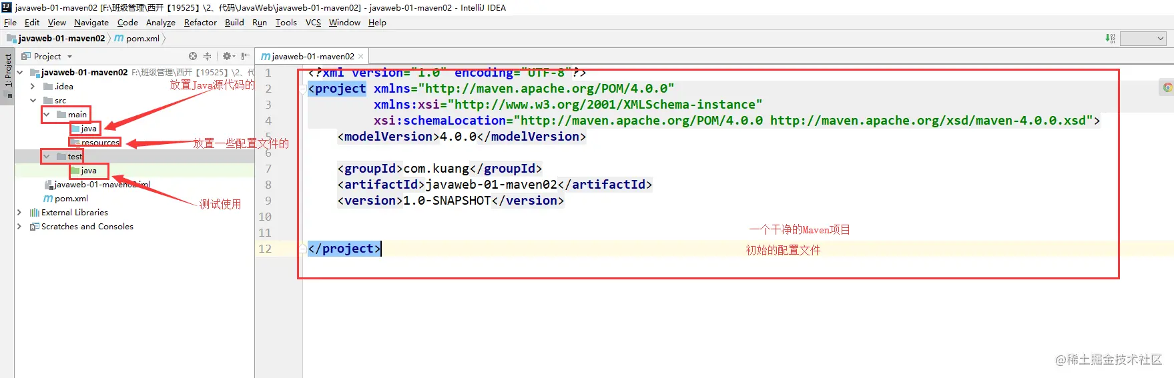Open the Project view type dropdown
Image resolution: width=1174 pixels, height=378 pixels.
pyautogui.click(x=69, y=57)
